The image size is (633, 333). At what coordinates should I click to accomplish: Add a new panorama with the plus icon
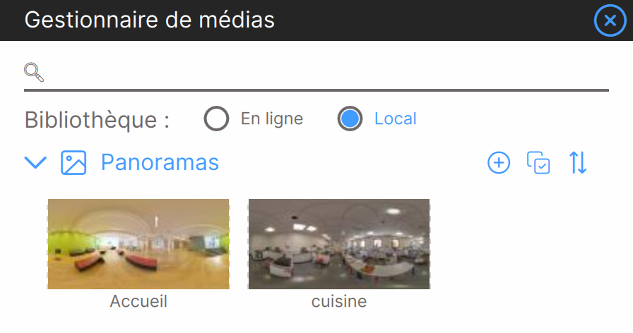pos(499,163)
